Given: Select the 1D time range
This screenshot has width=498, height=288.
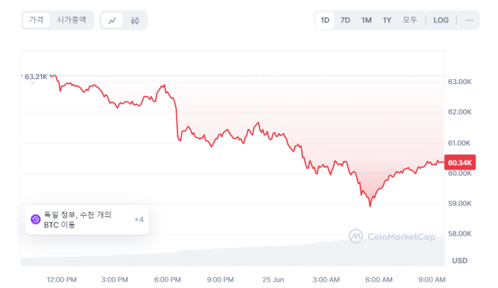Looking at the screenshot, I should [325, 21].
